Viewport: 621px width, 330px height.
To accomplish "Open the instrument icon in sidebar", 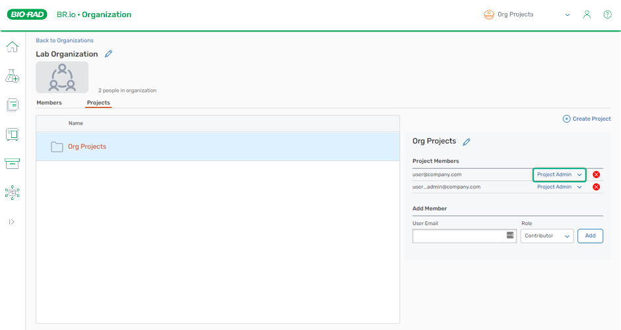I will click(12, 134).
